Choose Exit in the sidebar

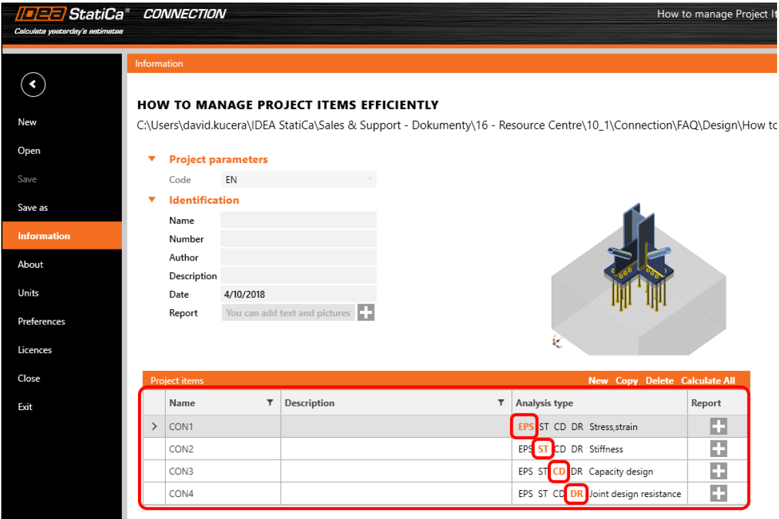tap(25, 406)
